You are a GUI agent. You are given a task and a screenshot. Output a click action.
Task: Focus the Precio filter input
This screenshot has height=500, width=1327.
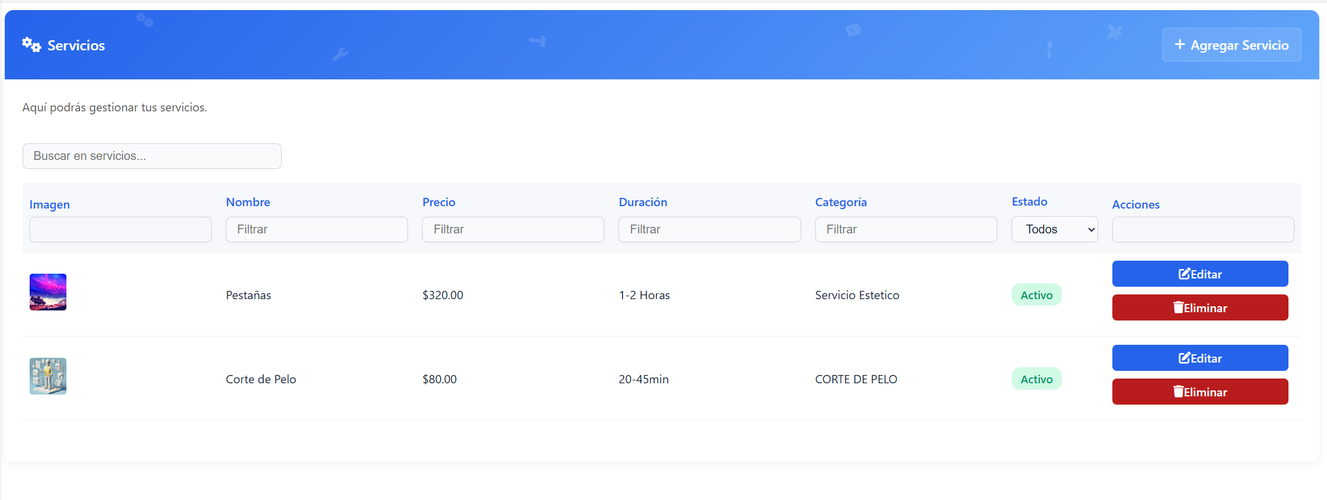(x=513, y=229)
